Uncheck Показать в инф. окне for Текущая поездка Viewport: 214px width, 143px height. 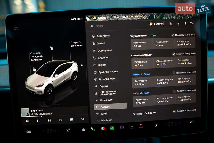[173, 35]
